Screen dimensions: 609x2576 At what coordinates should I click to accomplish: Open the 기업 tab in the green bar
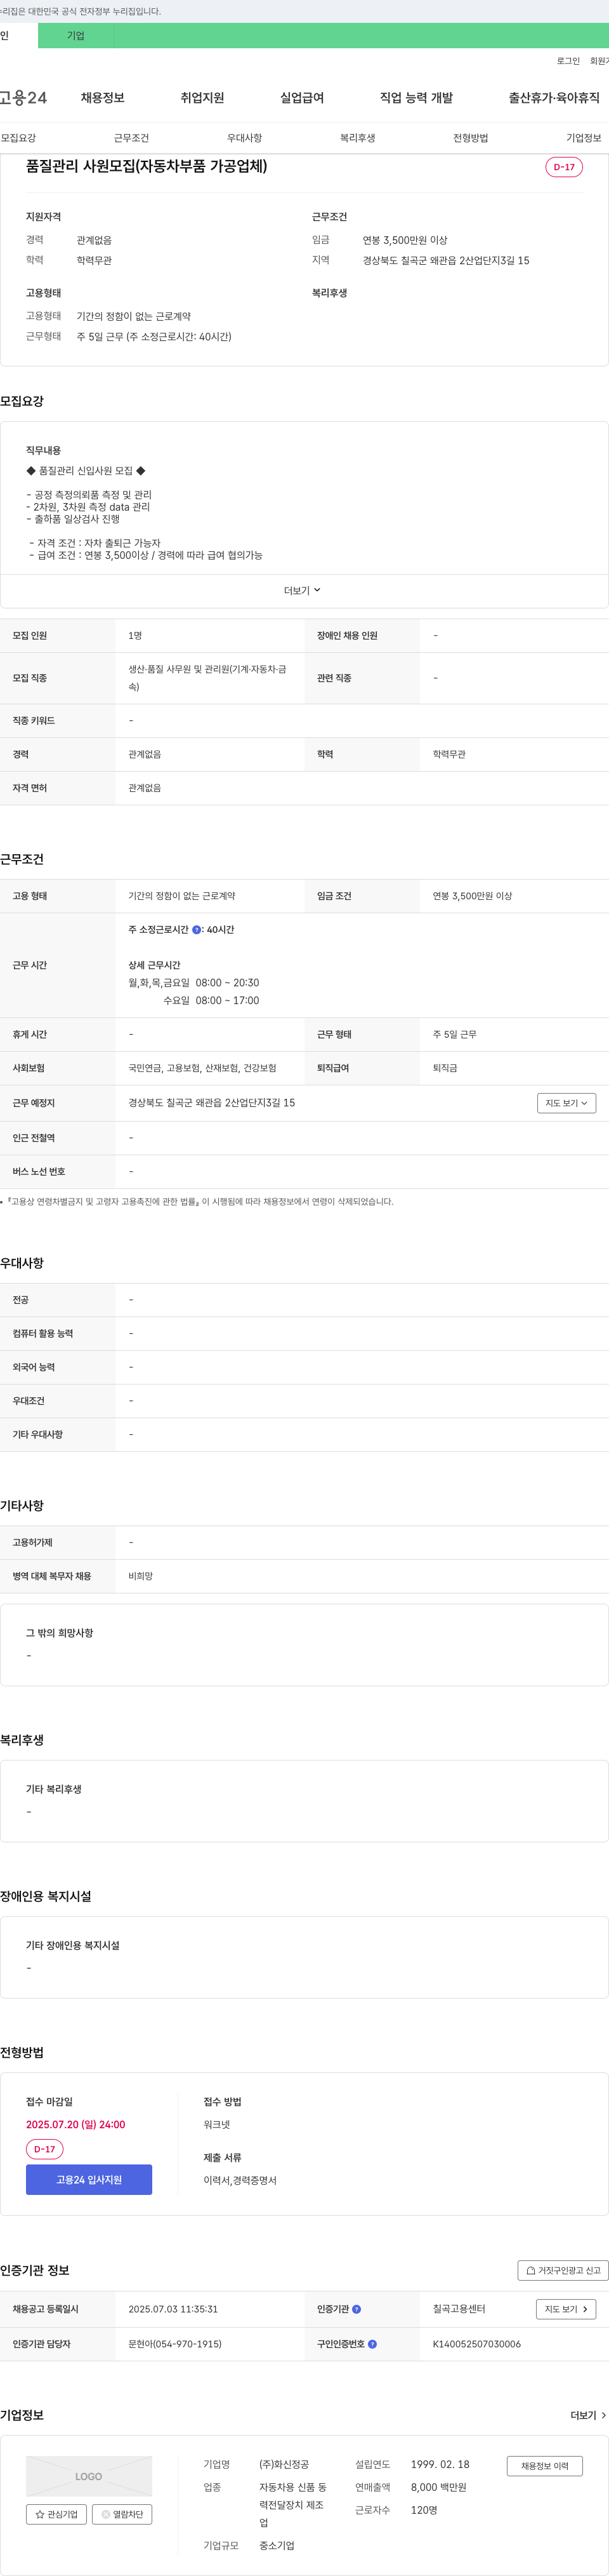click(x=76, y=36)
